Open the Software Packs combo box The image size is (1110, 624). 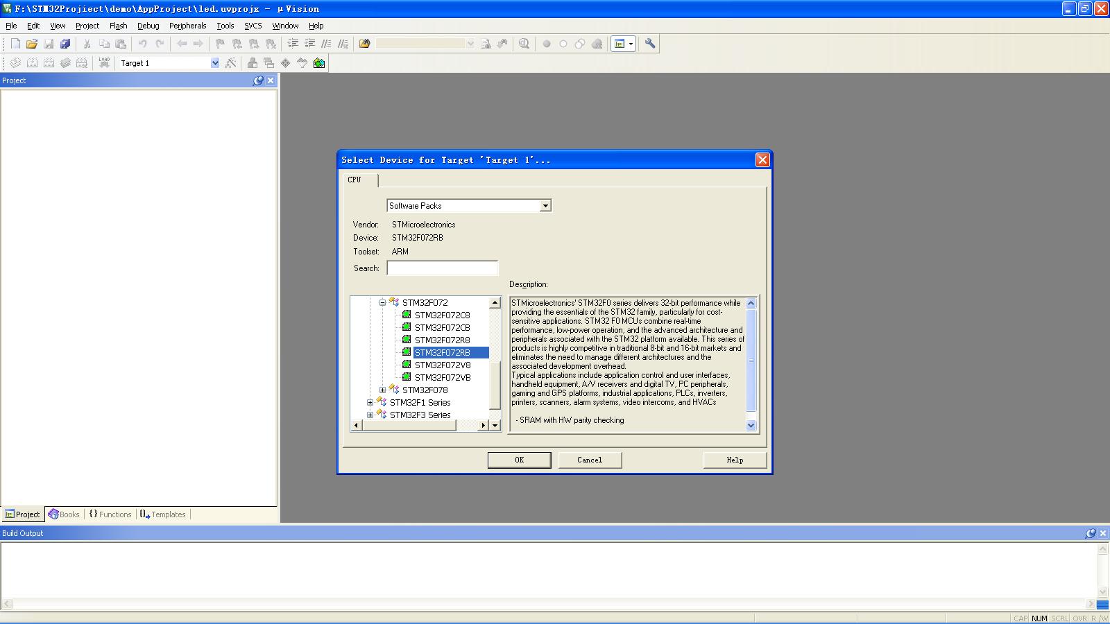[x=545, y=206]
